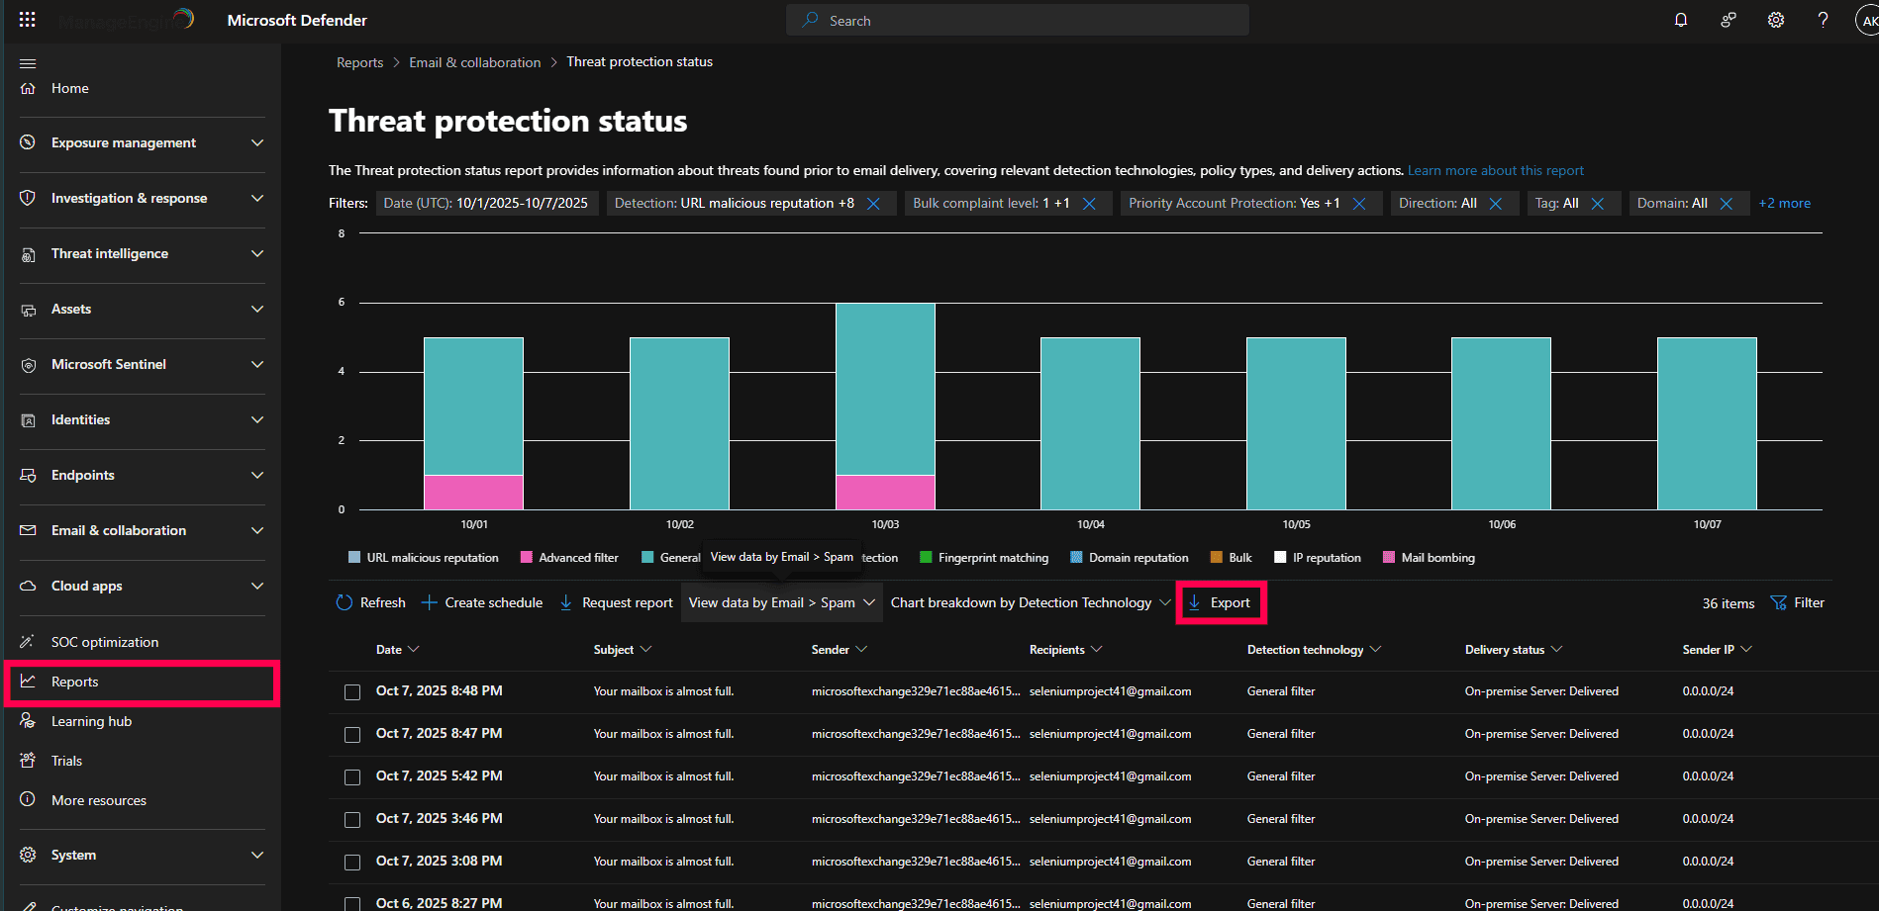Viewport: 1879px width, 911px height.
Task: Refresh the threat protection report
Action: click(369, 601)
